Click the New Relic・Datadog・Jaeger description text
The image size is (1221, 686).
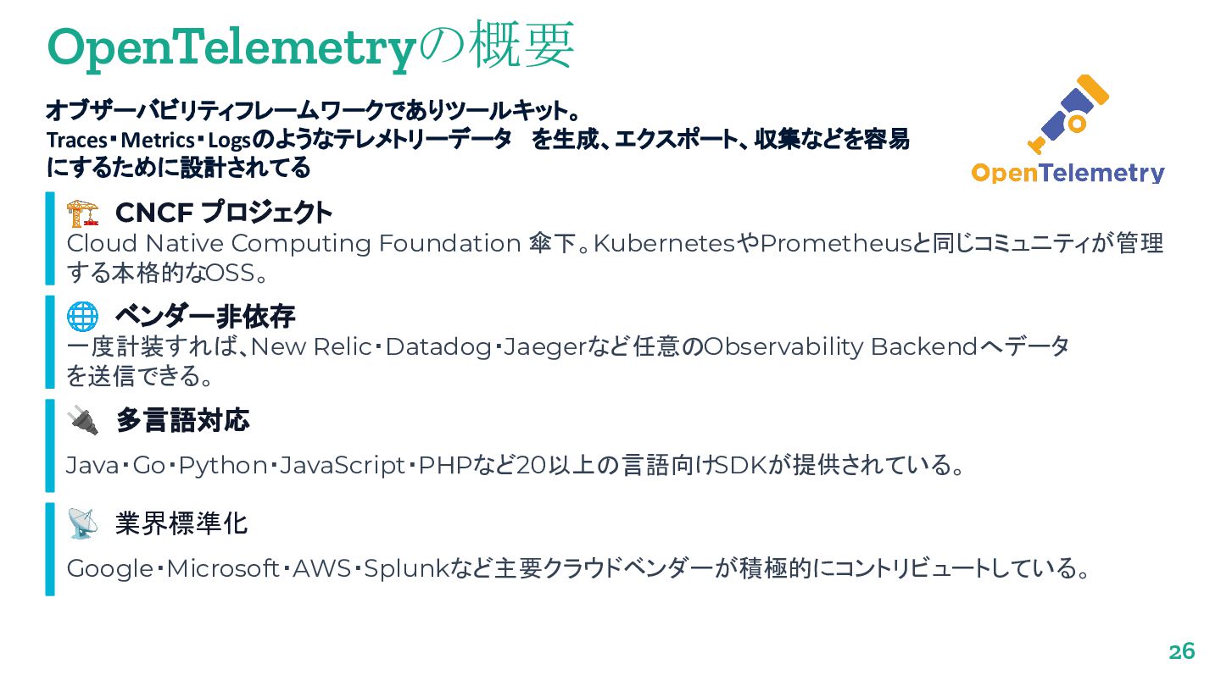[568, 362]
